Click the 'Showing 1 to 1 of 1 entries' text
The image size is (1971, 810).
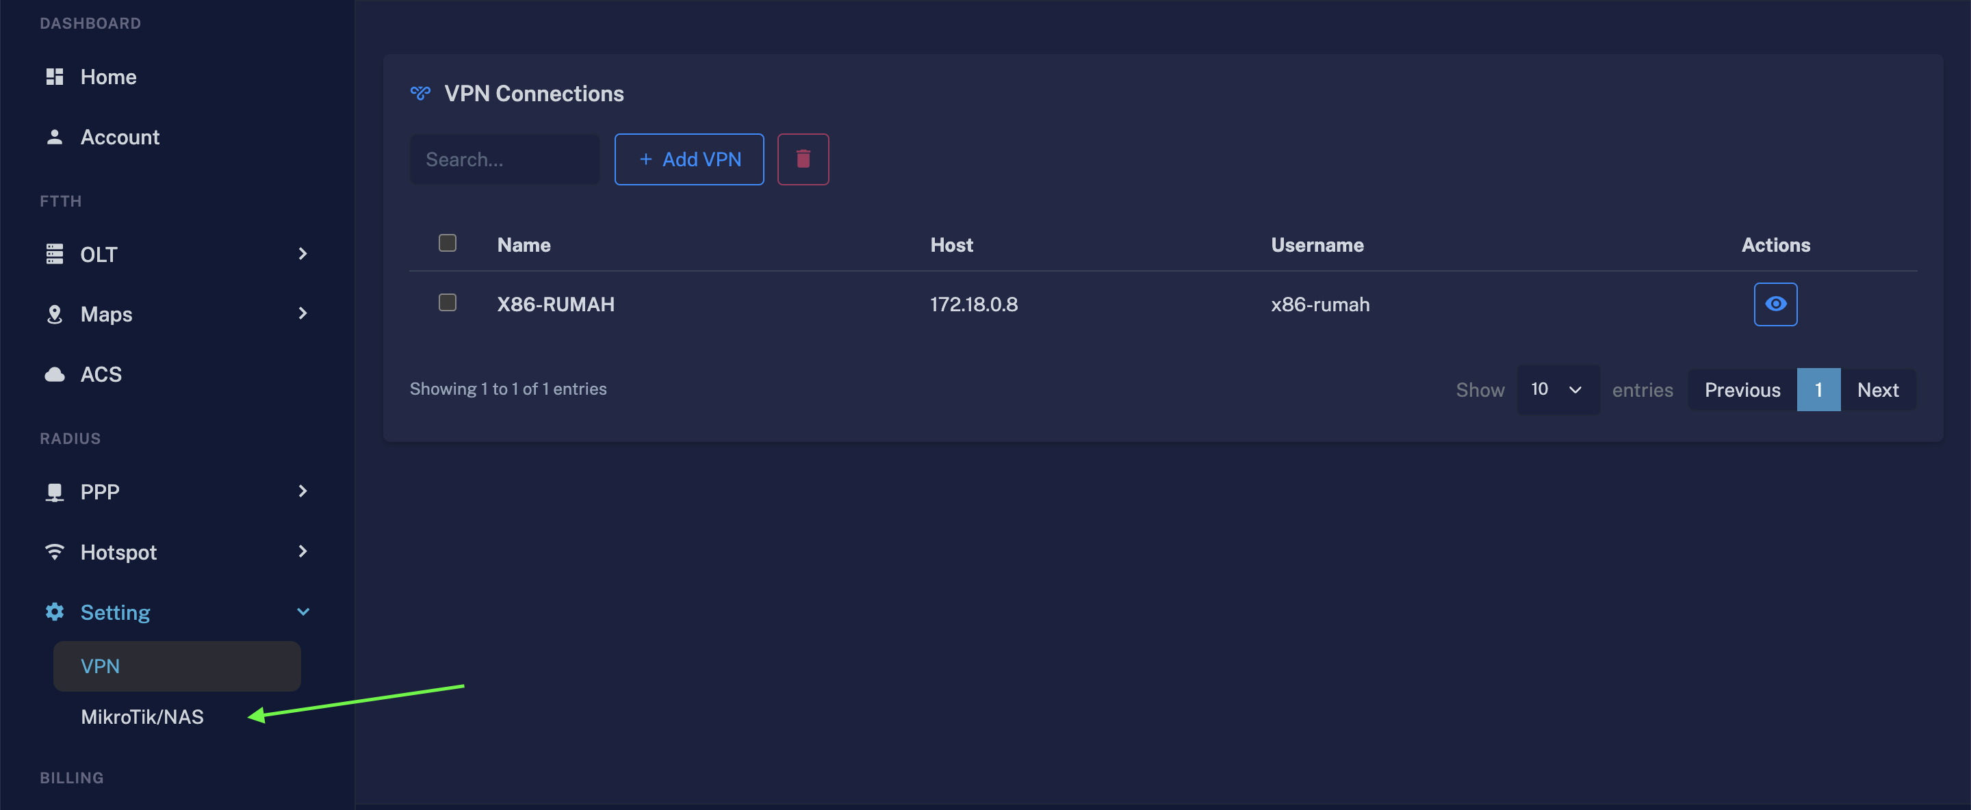(508, 389)
